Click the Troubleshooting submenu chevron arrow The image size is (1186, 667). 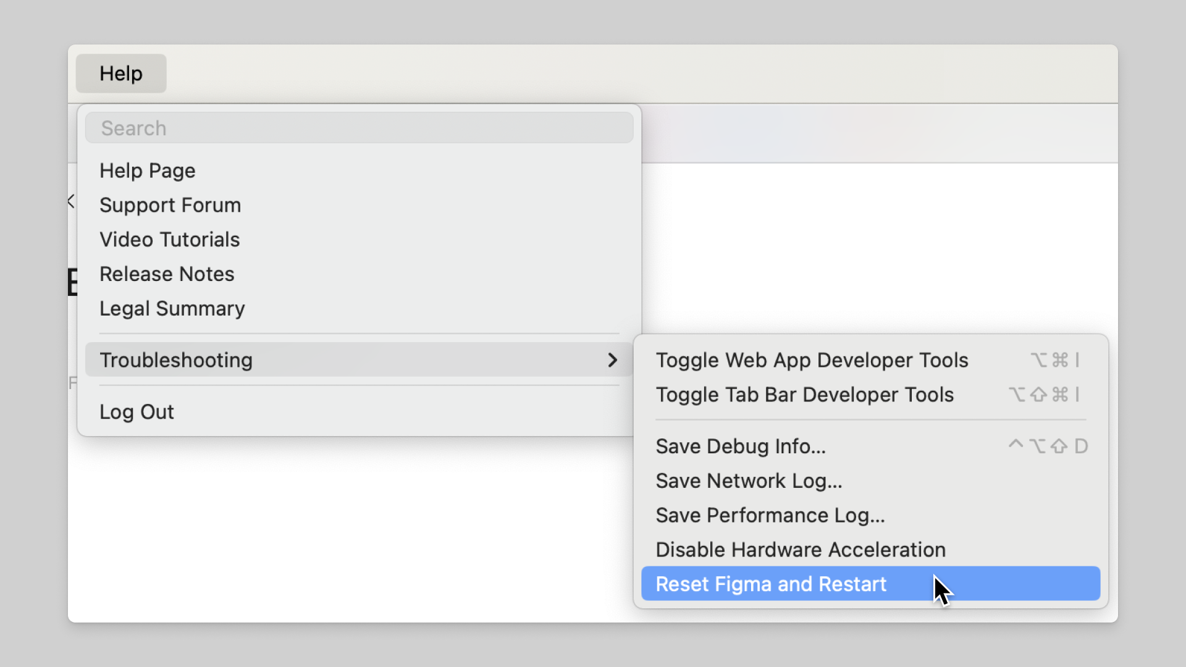click(x=612, y=360)
